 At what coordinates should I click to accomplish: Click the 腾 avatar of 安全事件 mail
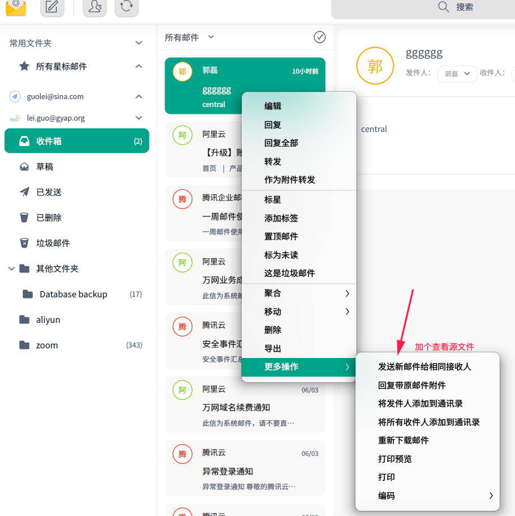tap(183, 326)
